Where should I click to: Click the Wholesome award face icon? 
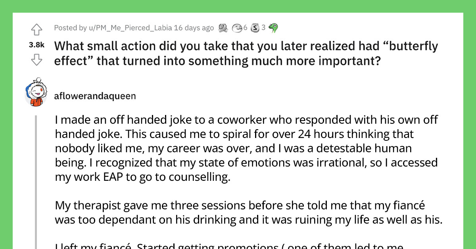click(x=237, y=28)
